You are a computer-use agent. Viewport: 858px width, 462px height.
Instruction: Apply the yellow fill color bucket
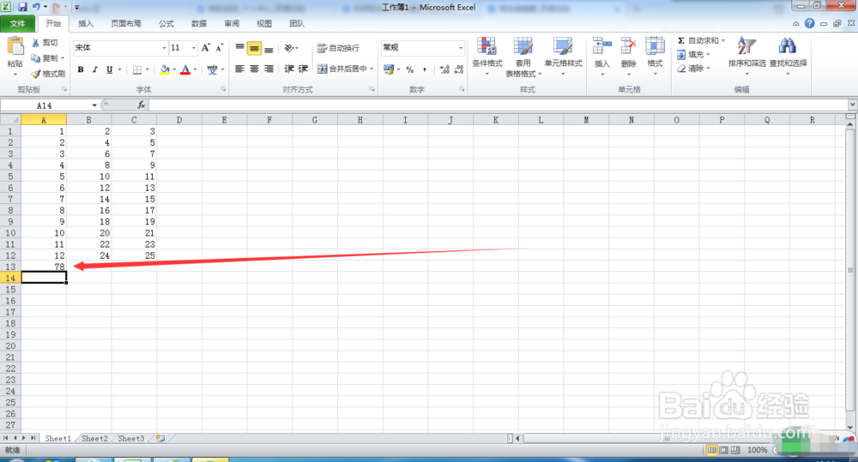coord(164,69)
